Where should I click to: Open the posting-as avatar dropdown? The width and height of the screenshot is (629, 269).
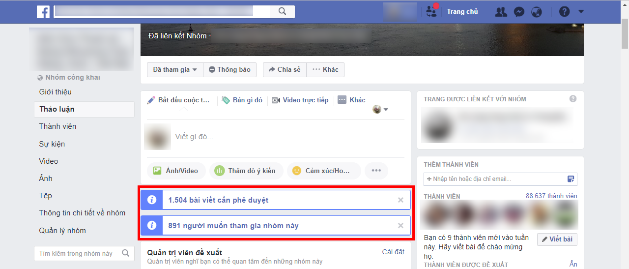pyautogui.click(x=380, y=110)
